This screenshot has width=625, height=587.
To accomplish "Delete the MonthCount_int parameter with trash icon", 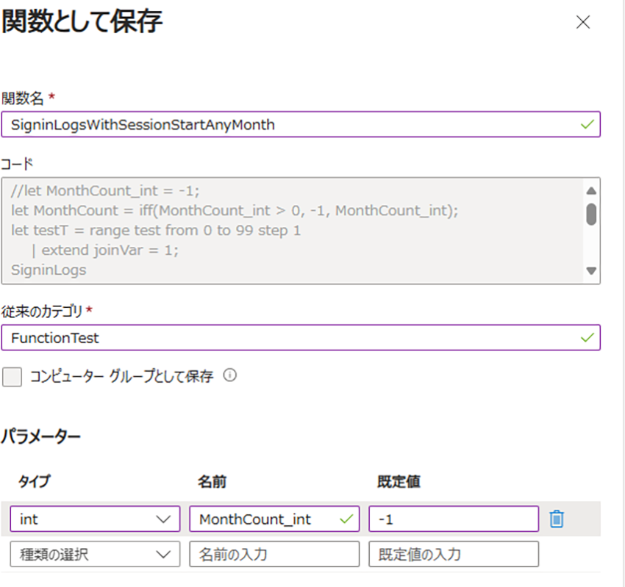I will point(557,519).
